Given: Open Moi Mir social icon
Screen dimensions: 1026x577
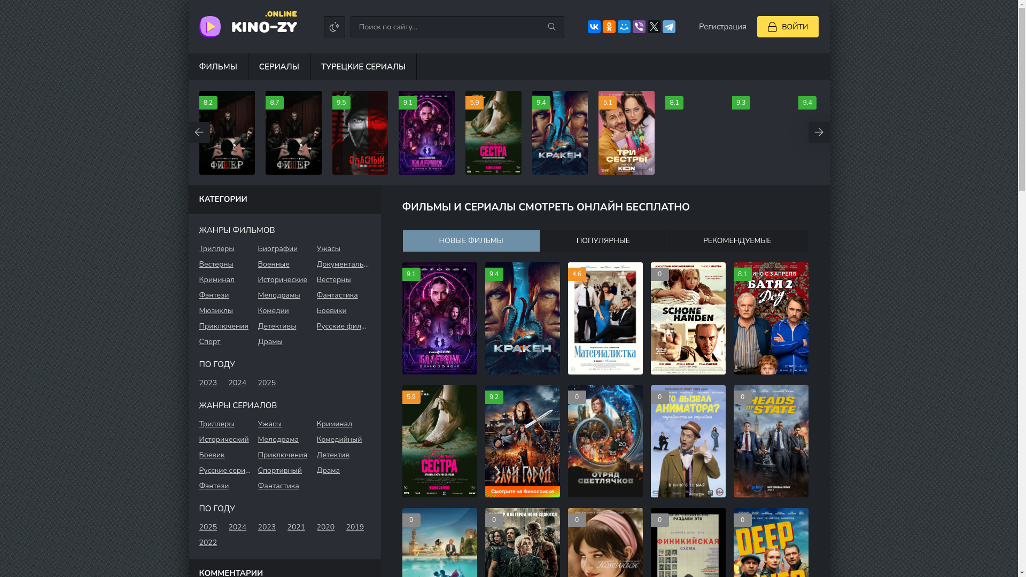Looking at the screenshot, I should click(624, 27).
